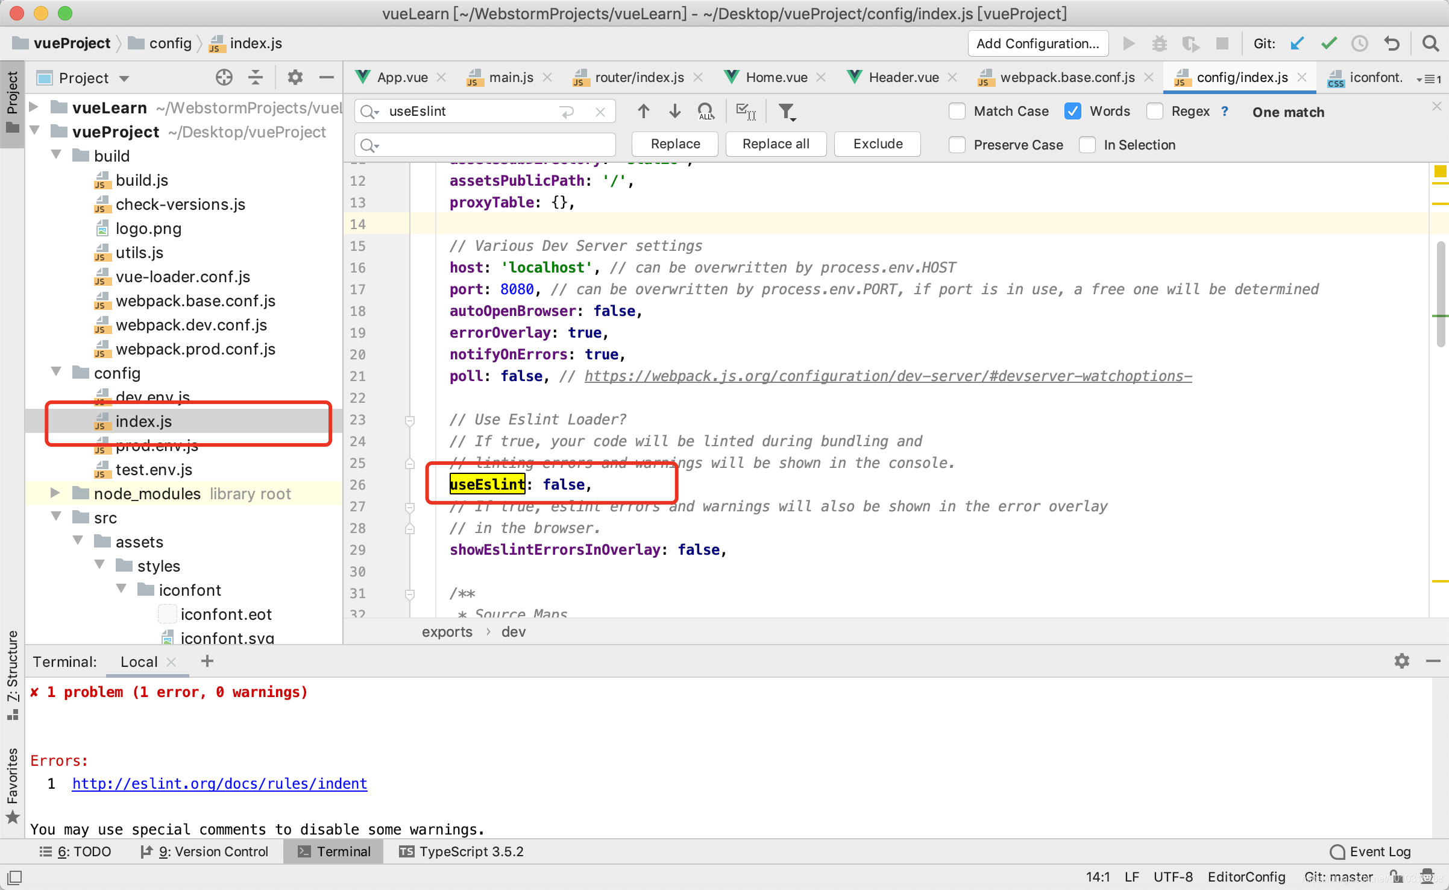The image size is (1449, 890).
Task: Click the Run configuration play icon
Action: (1129, 43)
